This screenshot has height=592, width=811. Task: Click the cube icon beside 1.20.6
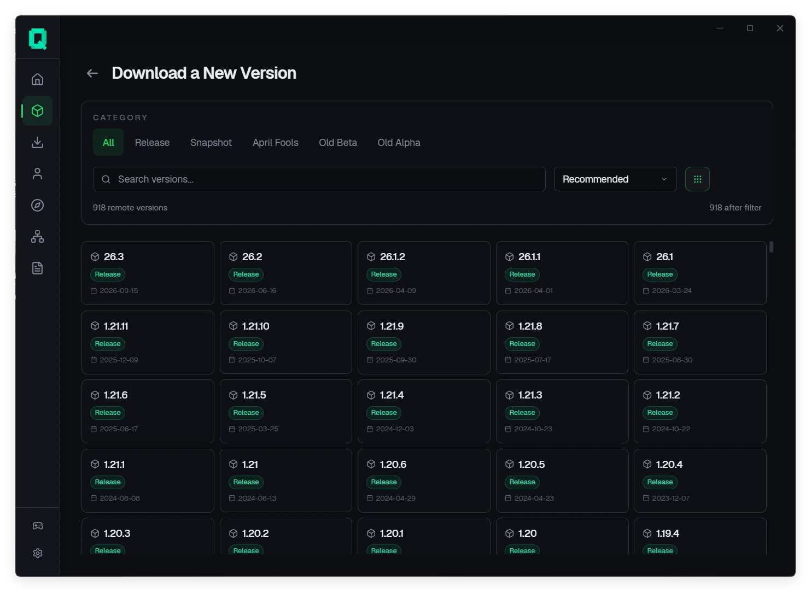coord(371,465)
